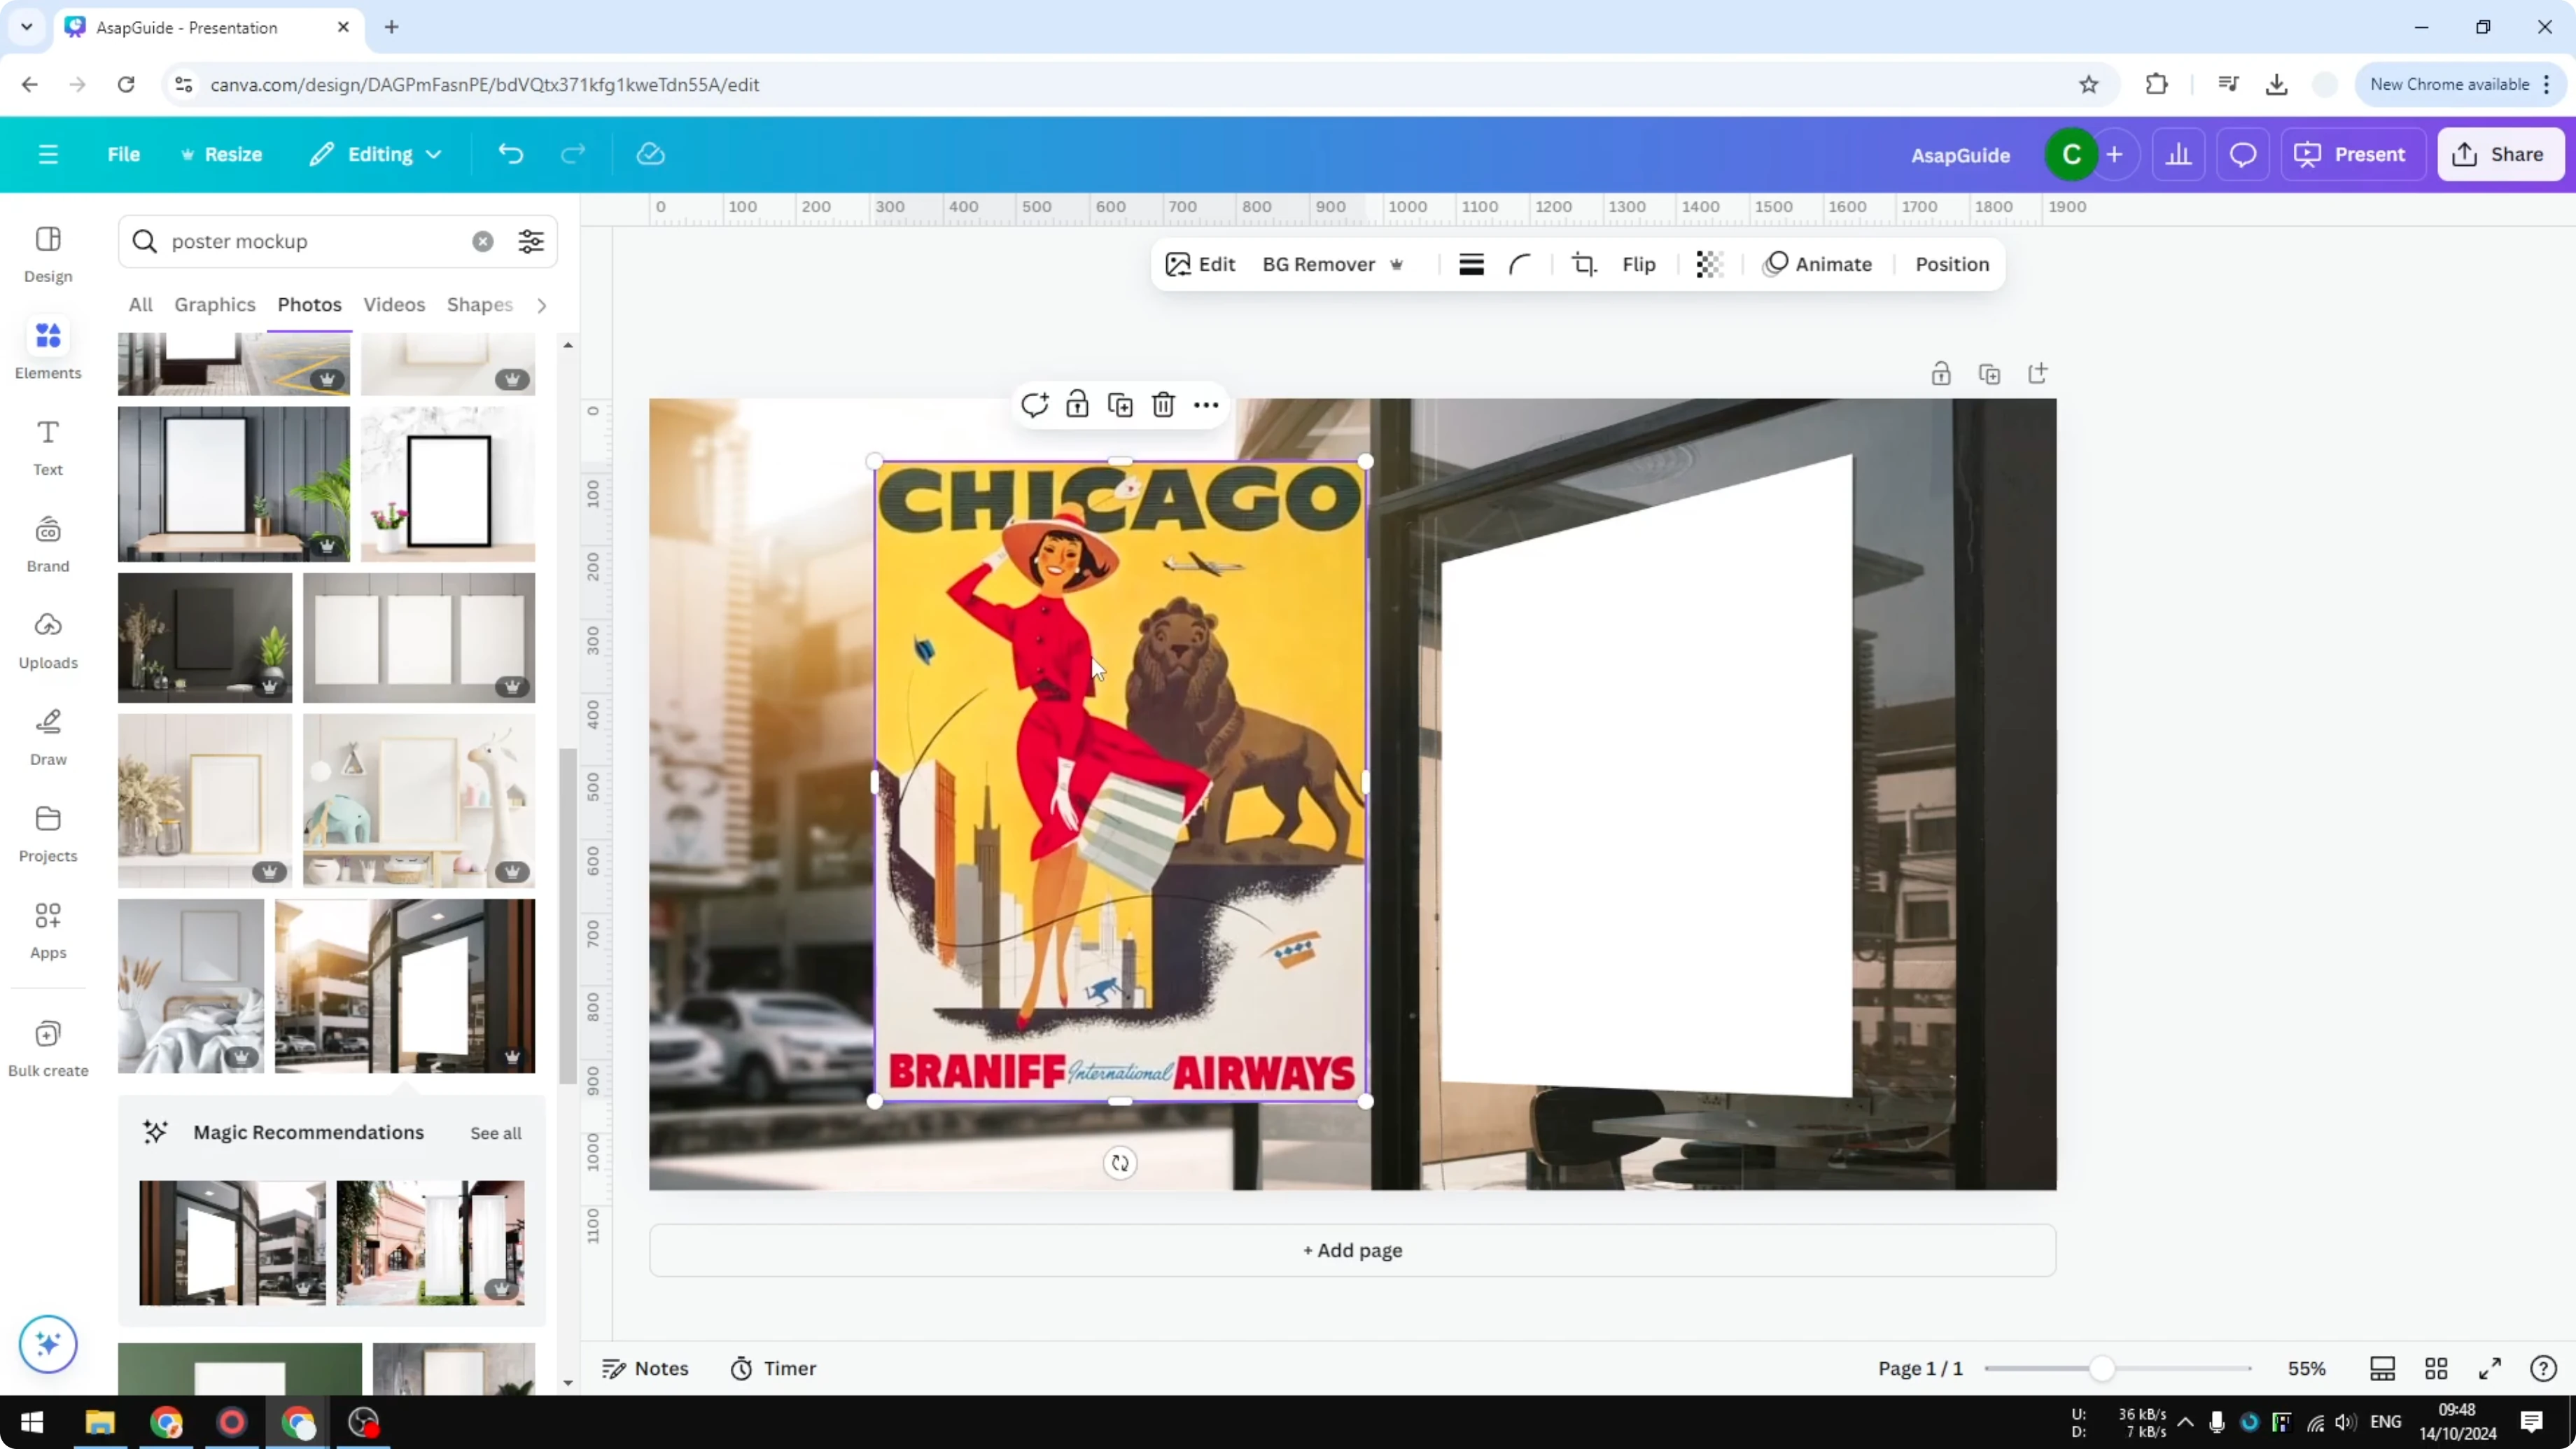The image size is (2576, 1449).
Task: Select the Text panel icon
Action: coord(47,447)
